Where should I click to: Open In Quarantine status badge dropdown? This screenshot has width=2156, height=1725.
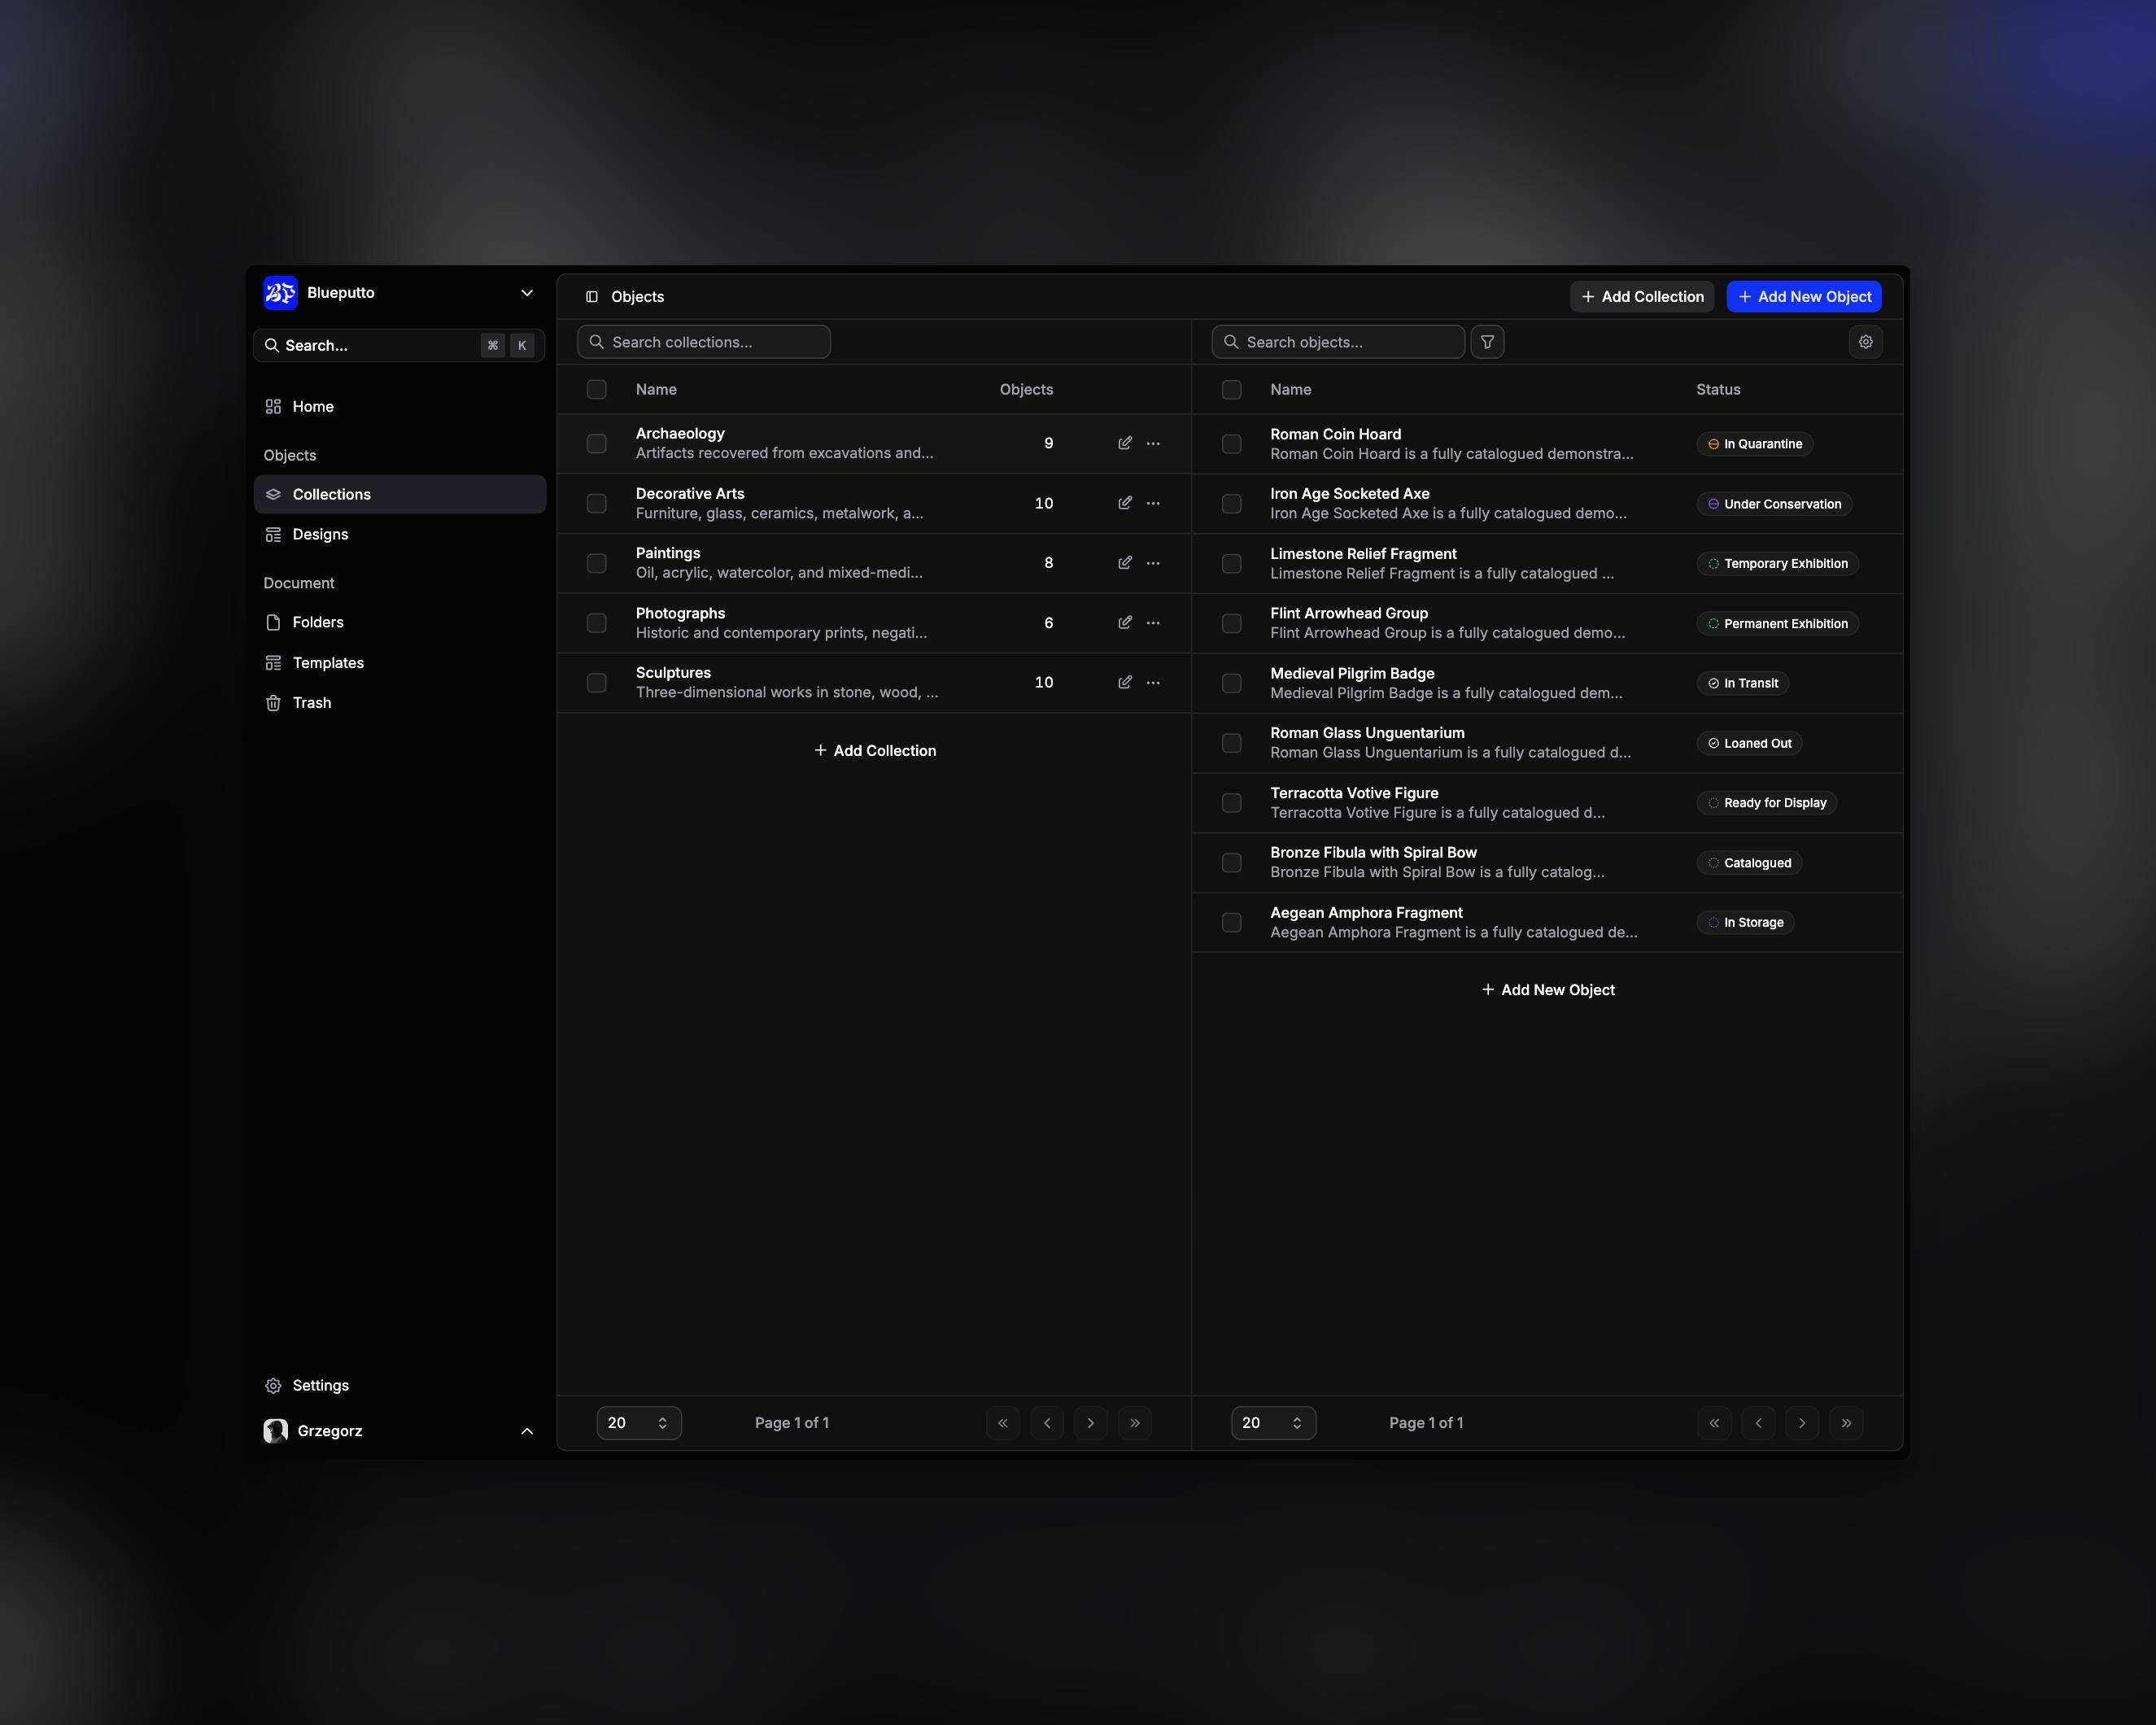[1754, 444]
